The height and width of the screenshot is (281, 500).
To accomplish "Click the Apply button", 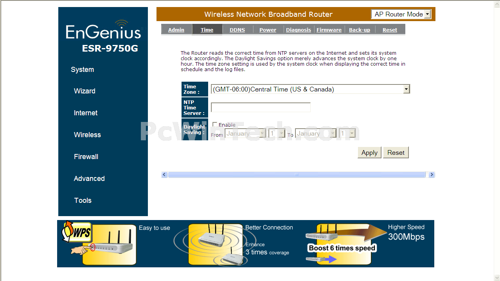I will [x=369, y=152].
